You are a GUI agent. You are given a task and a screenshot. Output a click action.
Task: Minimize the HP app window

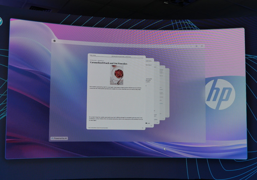tap(191, 46)
